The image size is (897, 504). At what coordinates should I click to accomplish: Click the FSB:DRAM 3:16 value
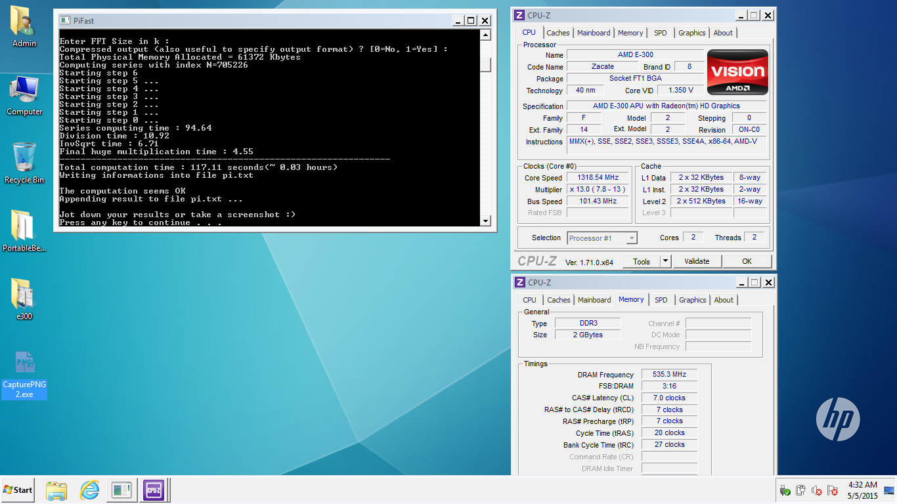pyautogui.click(x=669, y=386)
